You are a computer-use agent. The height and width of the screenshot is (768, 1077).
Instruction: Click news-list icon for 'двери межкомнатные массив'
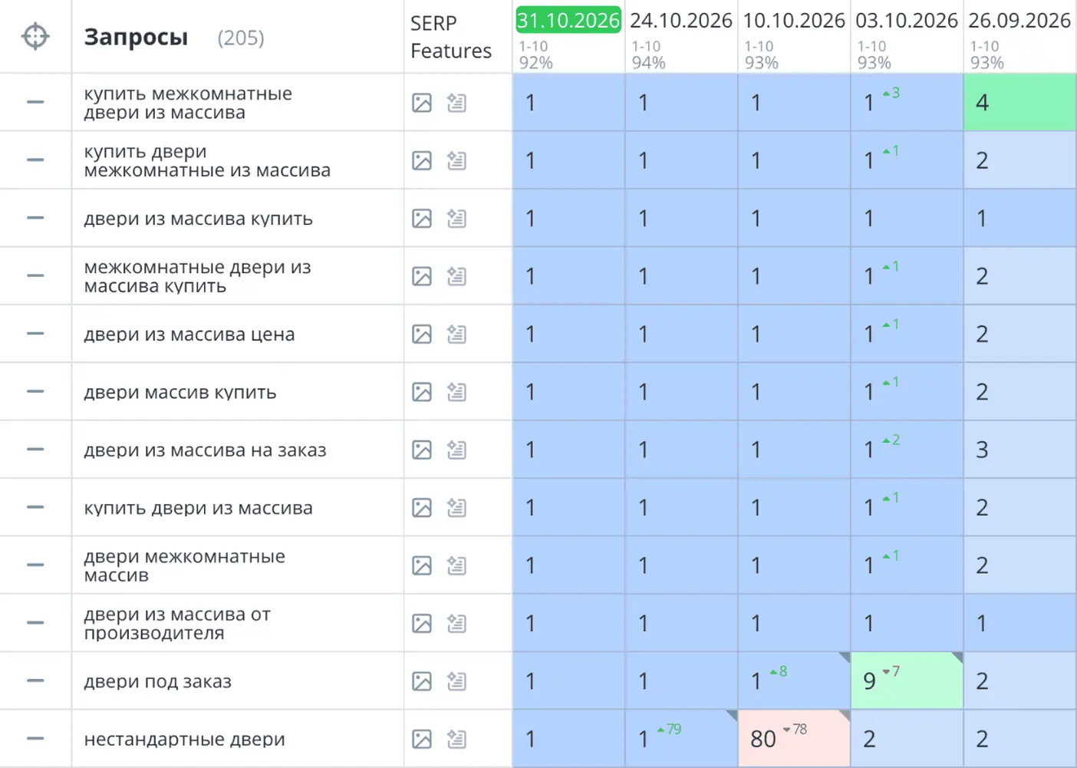point(456,565)
